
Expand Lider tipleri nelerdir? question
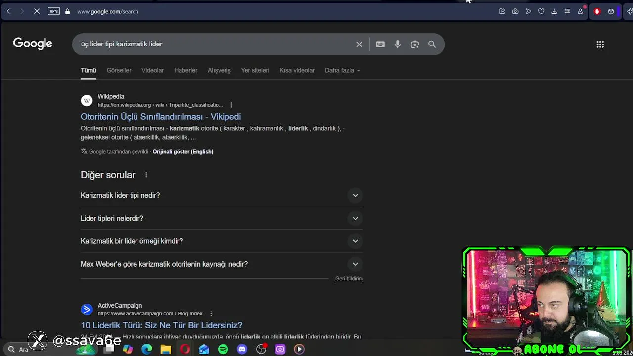click(x=222, y=218)
